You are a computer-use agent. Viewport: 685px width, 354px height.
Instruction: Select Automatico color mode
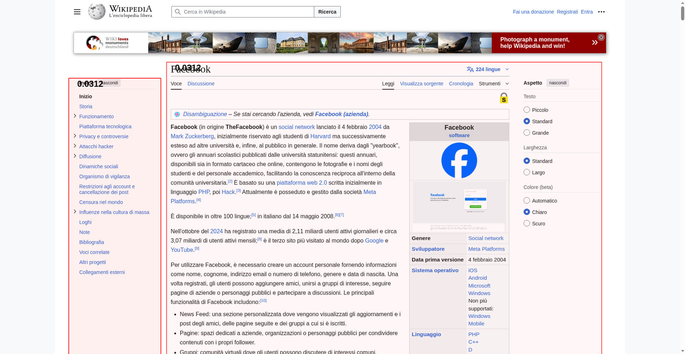[x=527, y=201]
